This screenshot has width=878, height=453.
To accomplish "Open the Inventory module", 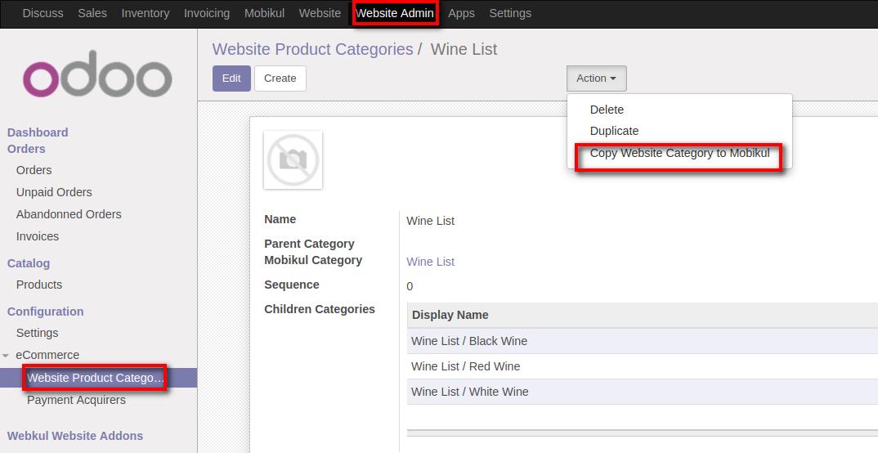I will point(145,13).
